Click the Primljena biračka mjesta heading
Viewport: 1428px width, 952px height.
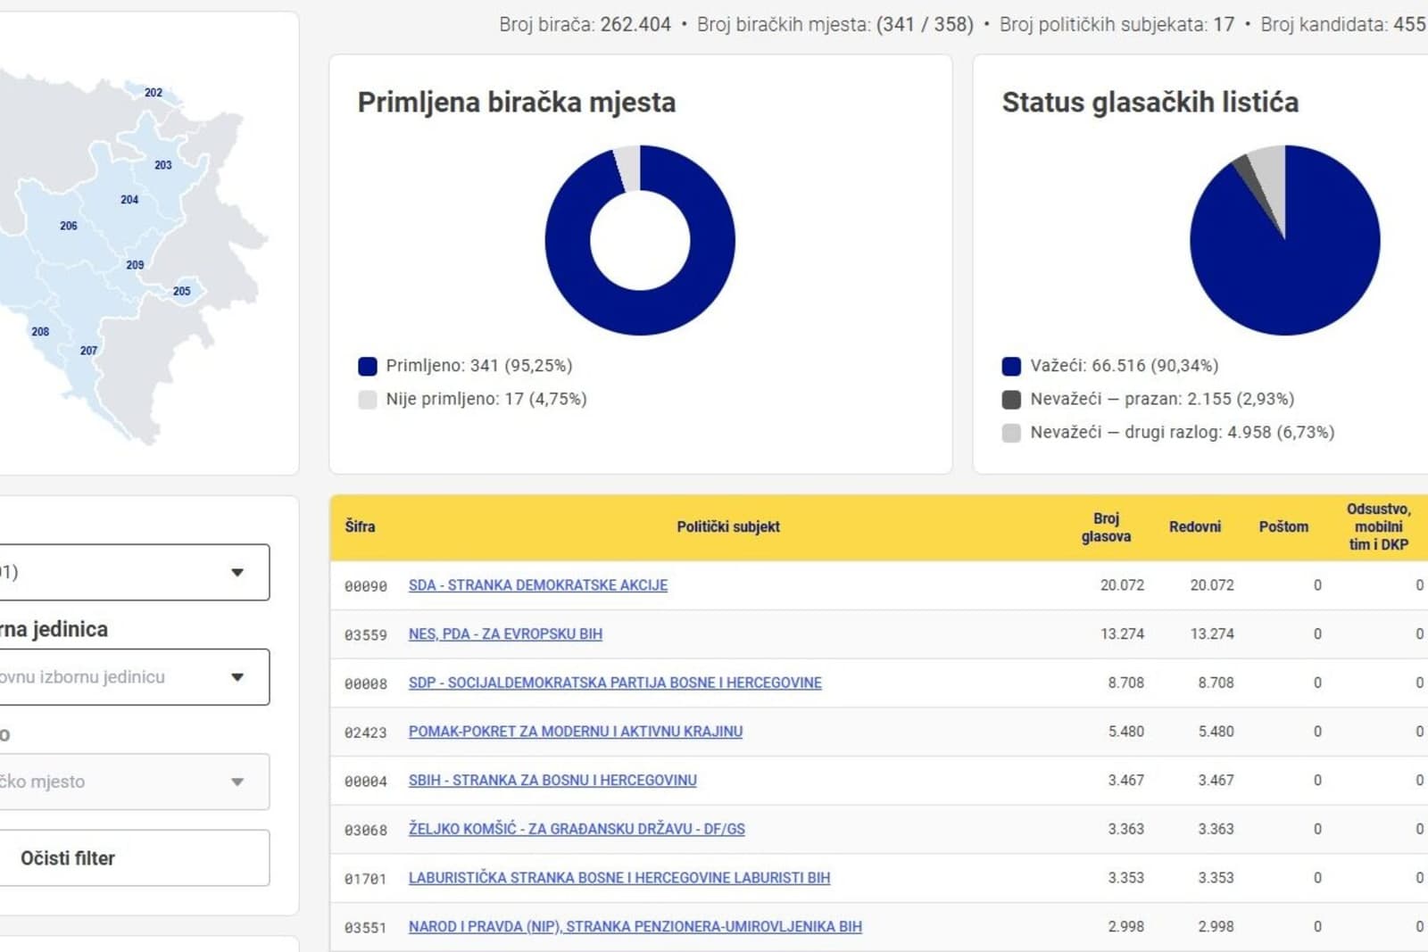[517, 103]
